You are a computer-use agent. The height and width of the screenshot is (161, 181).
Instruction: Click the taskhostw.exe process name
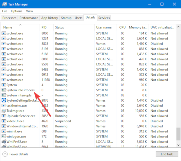point(17,106)
